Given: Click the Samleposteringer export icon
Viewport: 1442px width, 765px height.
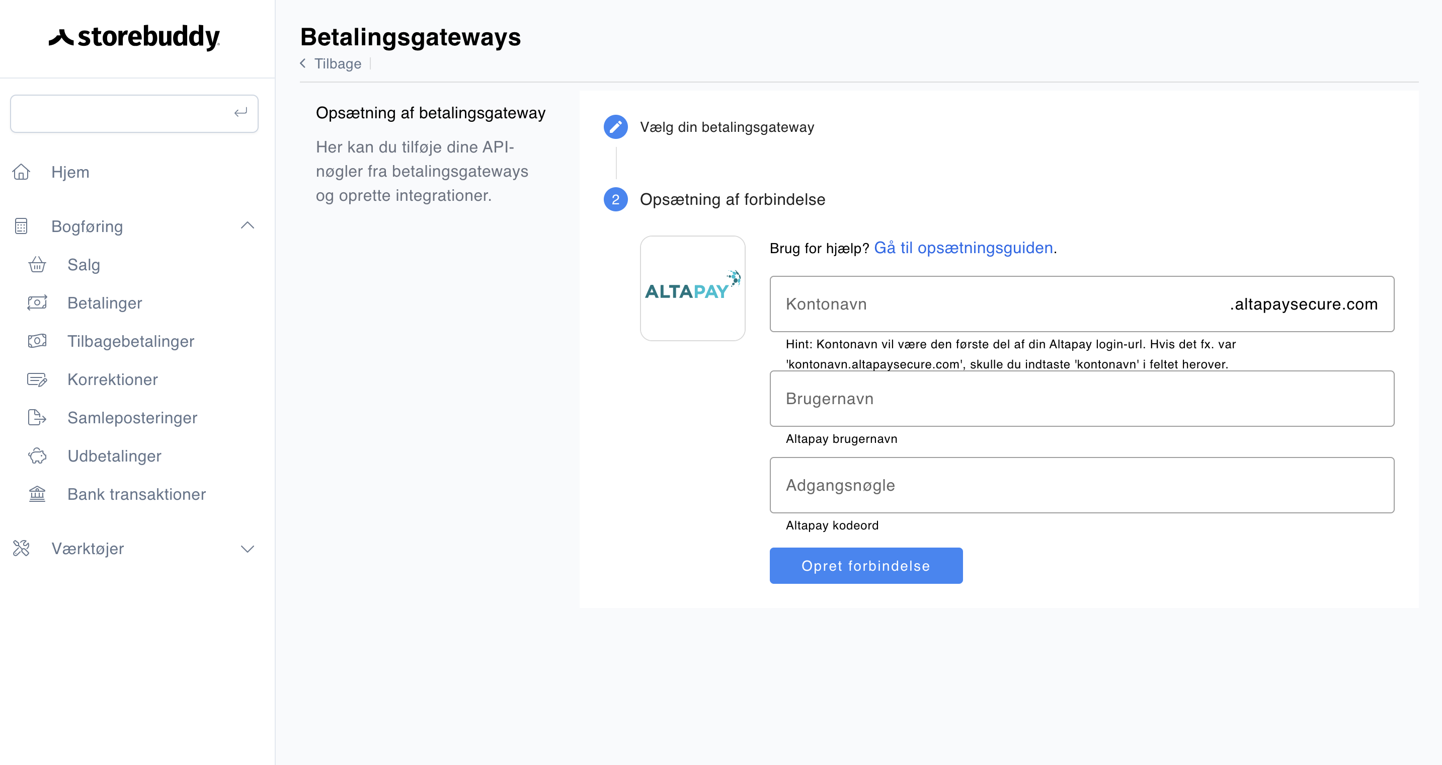Looking at the screenshot, I should (x=38, y=418).
